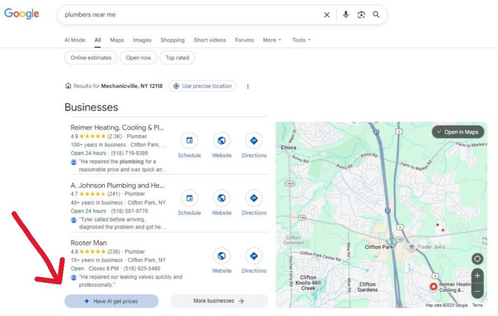Image resolution: width=498 pixels, height=316 pixels.
Task: Enable the Open now filter
Action: pyautogui.click(x=138, y=57)
